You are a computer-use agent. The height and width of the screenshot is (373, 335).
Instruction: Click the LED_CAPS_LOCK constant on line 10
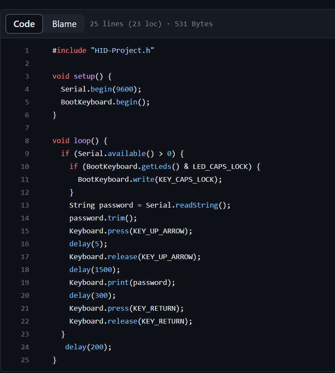[220, 166]
